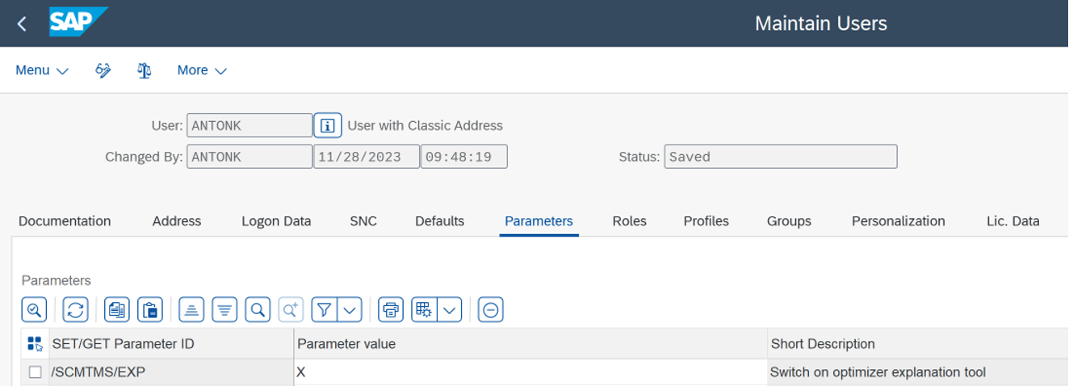Click the select all rows icon in header
This screenshot has width=1069, height=386.
(35, 344)
